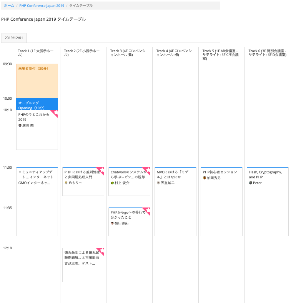Image resolution: width=291 pixels, height=303 pixels.
Task: Click the 10:10 time label
Action: click(x=7, y=110)
